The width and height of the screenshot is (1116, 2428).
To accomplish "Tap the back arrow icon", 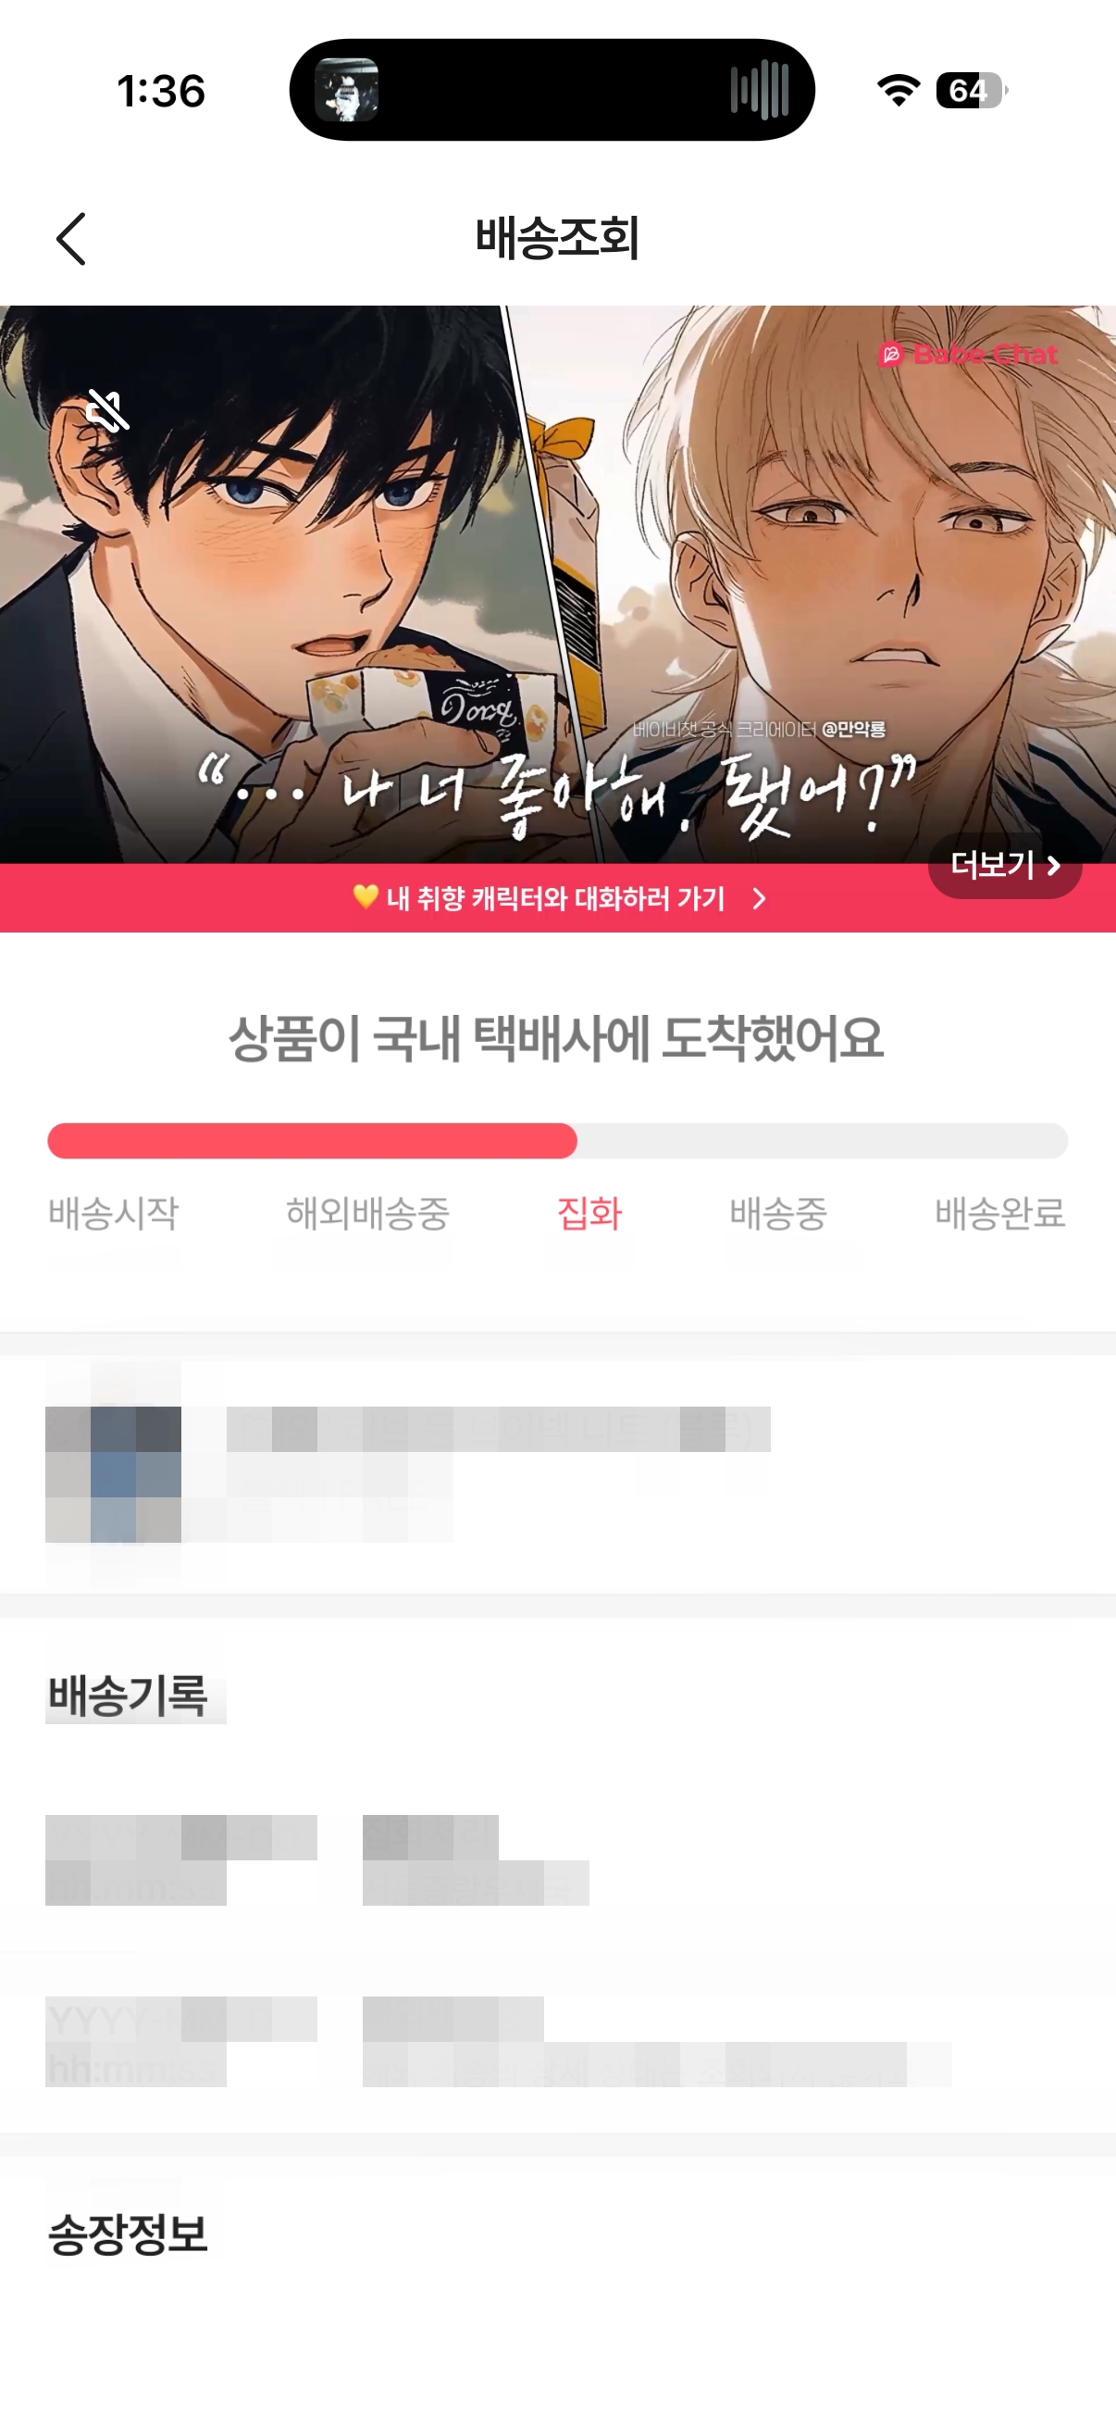I will click(x=71, y=239).
